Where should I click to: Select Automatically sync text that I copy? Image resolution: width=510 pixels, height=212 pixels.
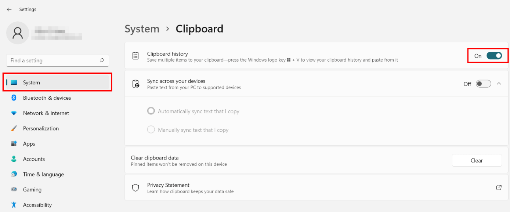(151, 111)
